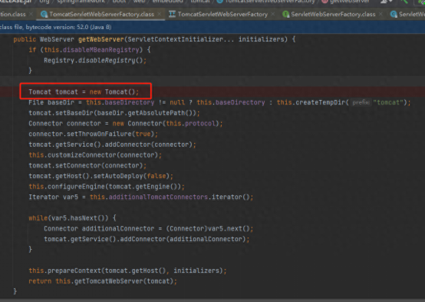Click the 'new Tomcat()' code line
425x302 pixels.
84,91
